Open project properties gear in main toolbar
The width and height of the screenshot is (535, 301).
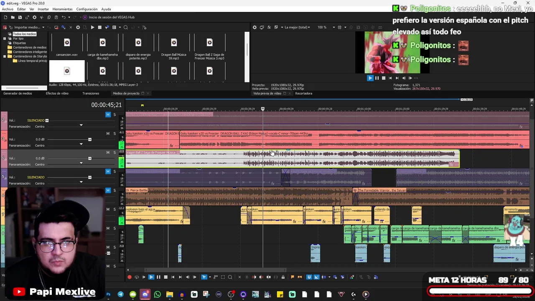(34, 17)
